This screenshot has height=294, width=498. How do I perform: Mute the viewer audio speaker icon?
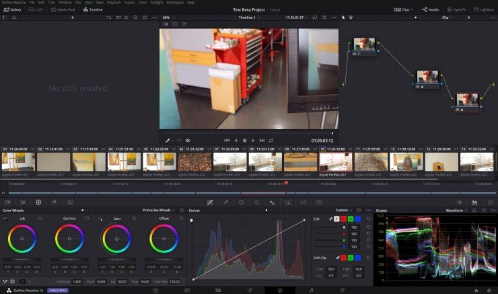point(188,140)
